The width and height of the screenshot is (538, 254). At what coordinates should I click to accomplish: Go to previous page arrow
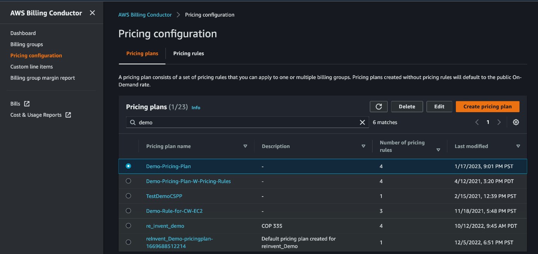477,122
